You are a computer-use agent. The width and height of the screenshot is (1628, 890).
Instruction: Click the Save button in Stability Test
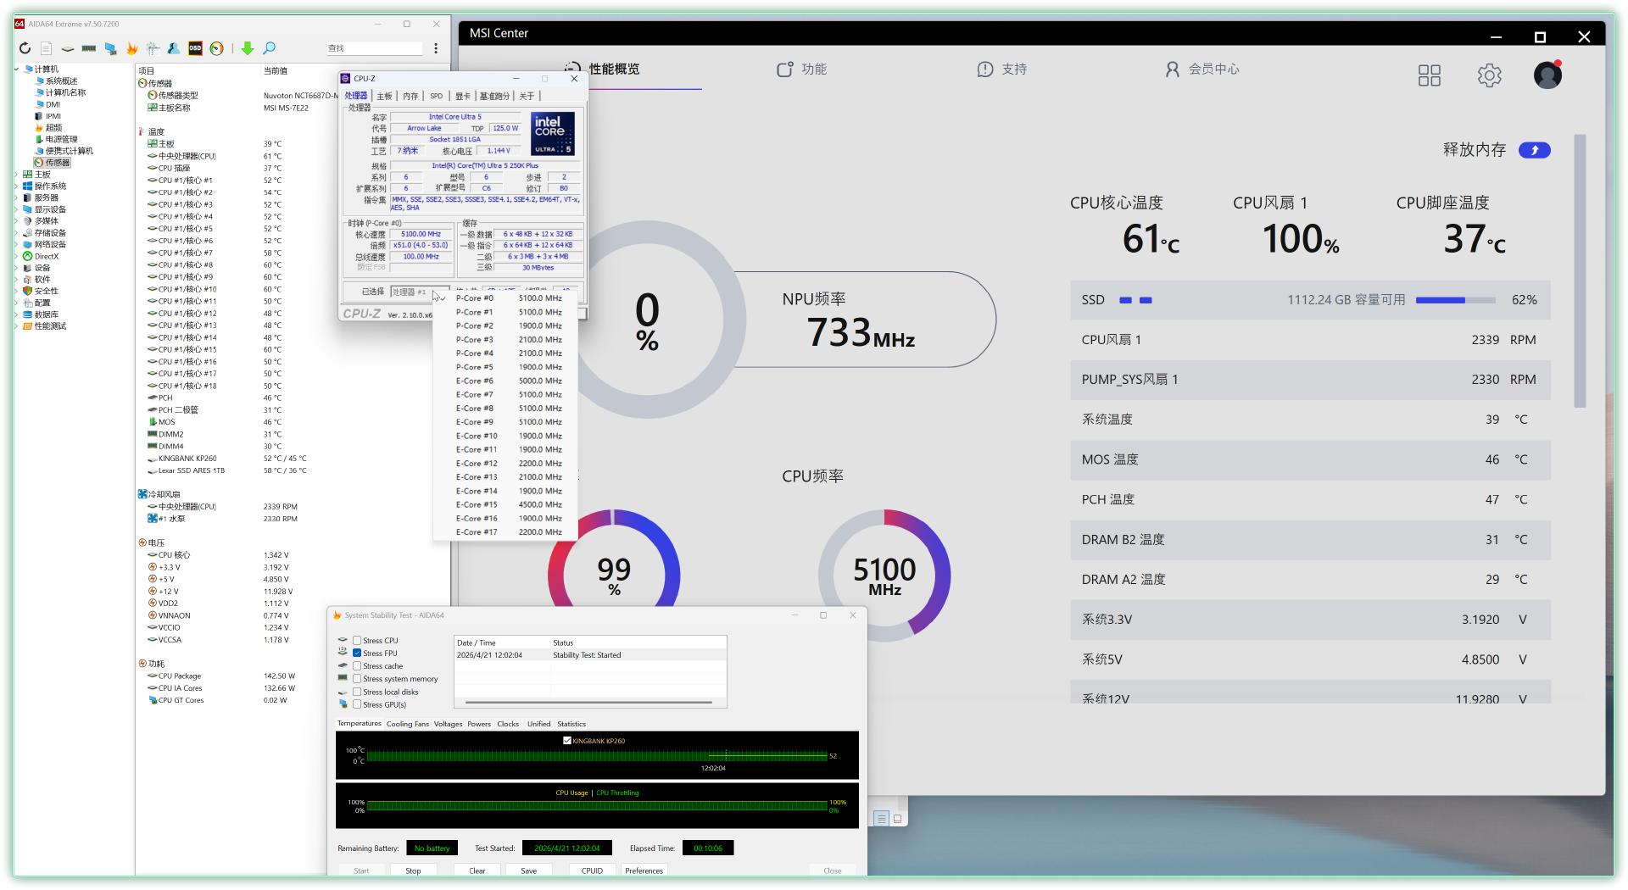(x=528, y=871)
